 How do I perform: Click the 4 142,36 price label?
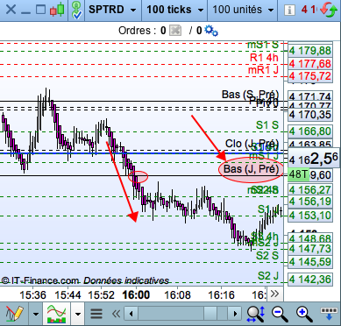(x=310, y=279)
